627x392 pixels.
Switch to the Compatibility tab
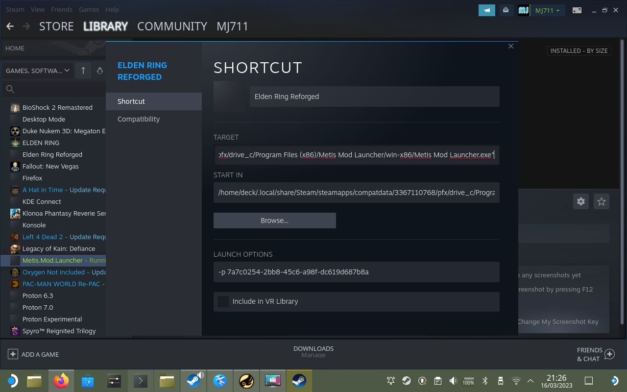(138, 119)
